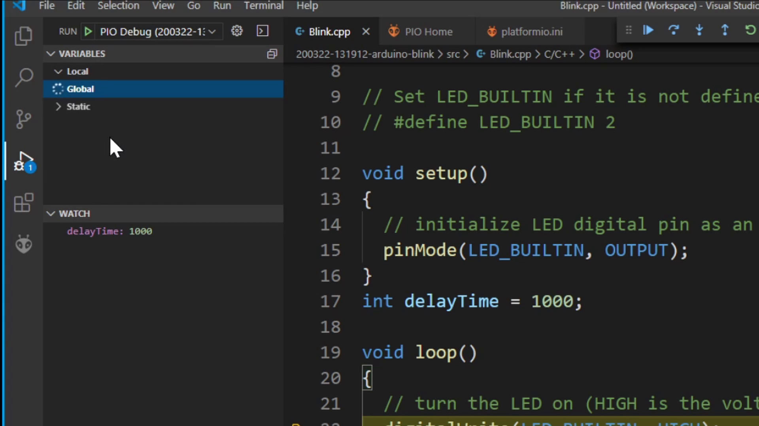Open the View menu
Screen dimensions: 759x426
[163, 6]
